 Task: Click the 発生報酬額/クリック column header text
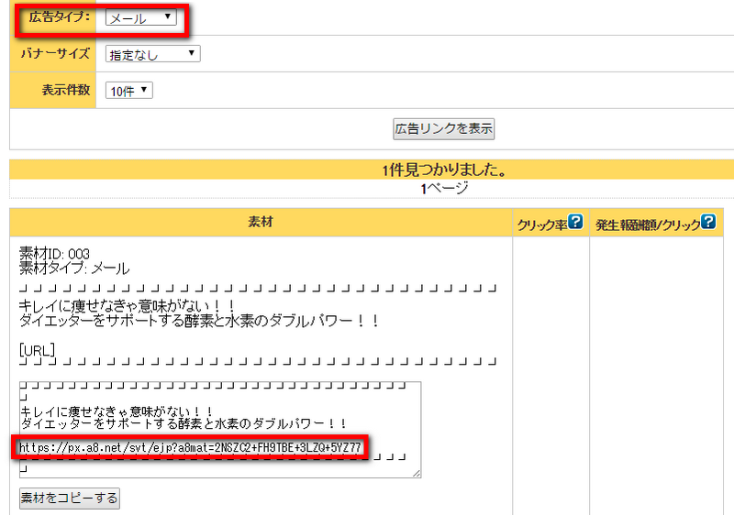click(x=647, y=223)
